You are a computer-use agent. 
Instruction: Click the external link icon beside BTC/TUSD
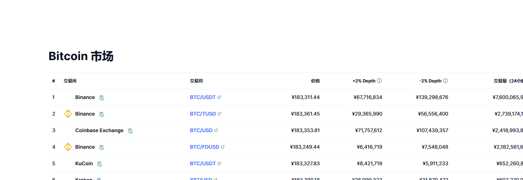(219, 114)
